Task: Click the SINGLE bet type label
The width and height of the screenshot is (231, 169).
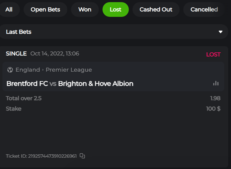Action: [x=16, y=54]
